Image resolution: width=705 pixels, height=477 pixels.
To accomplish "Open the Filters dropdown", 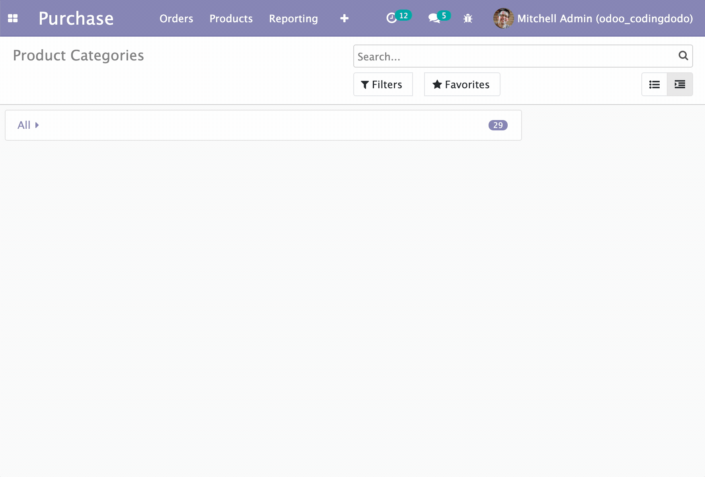I will pyautogui.click(x=383, y=84).
